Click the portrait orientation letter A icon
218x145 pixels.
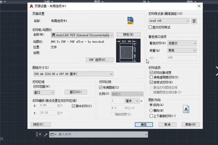point(186,109)
